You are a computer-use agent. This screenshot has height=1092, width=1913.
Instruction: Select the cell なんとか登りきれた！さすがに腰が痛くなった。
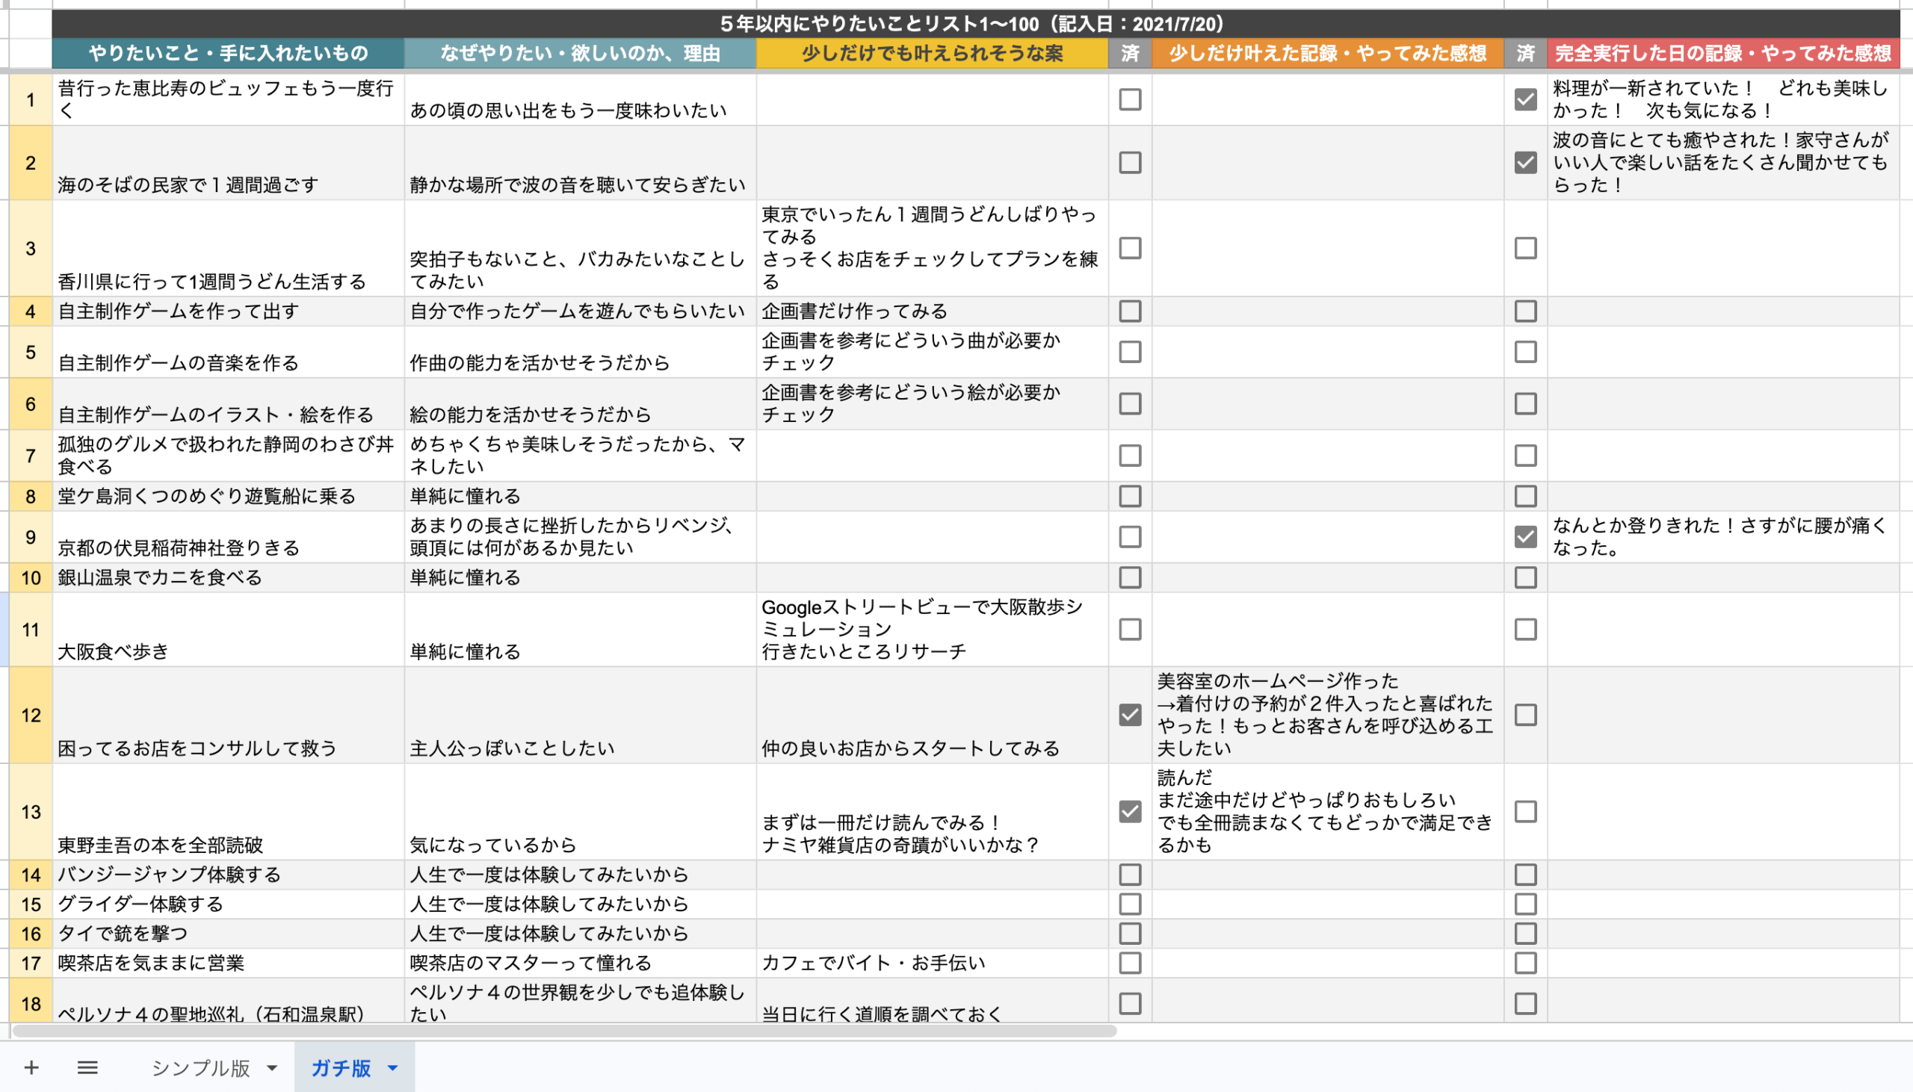[1723, 536]
